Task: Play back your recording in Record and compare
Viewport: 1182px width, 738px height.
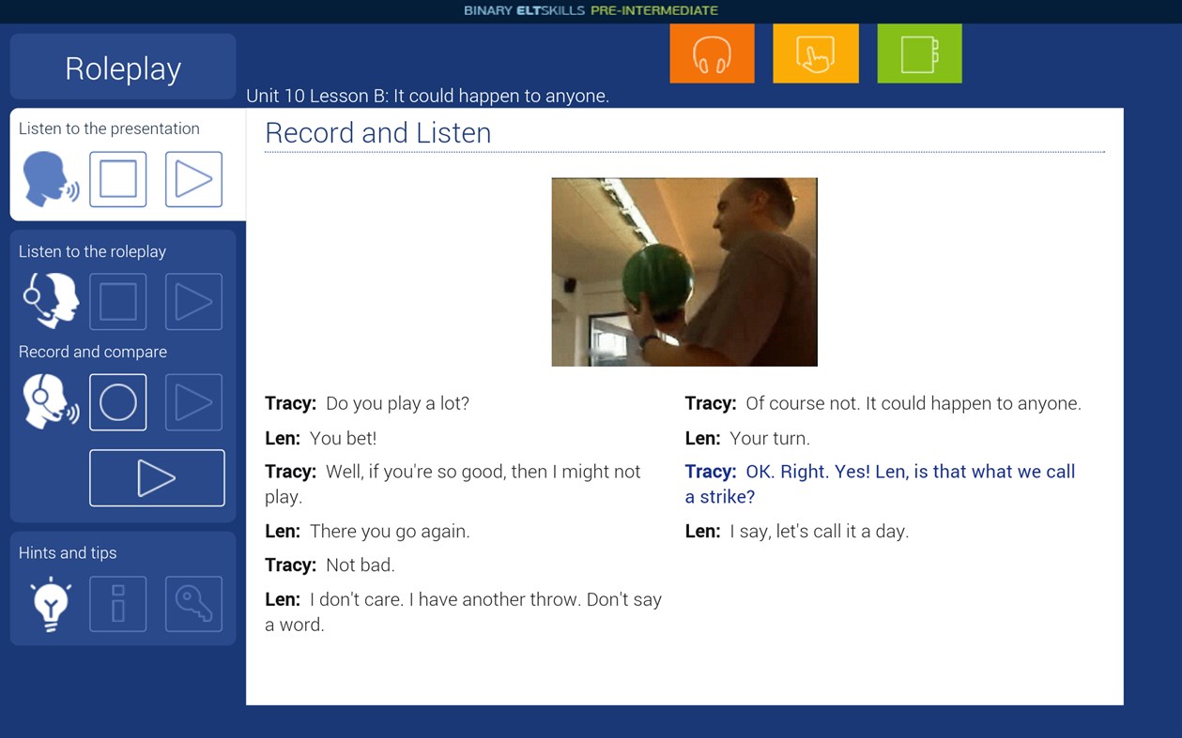Action: (x=193, y=401)
